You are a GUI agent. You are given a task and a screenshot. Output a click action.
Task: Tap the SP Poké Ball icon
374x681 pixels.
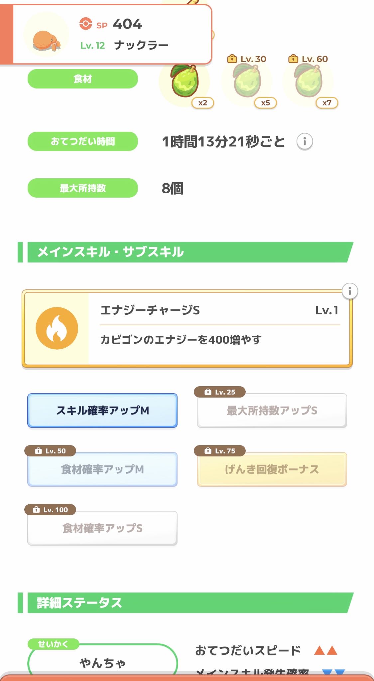click(x=85, y=24)
